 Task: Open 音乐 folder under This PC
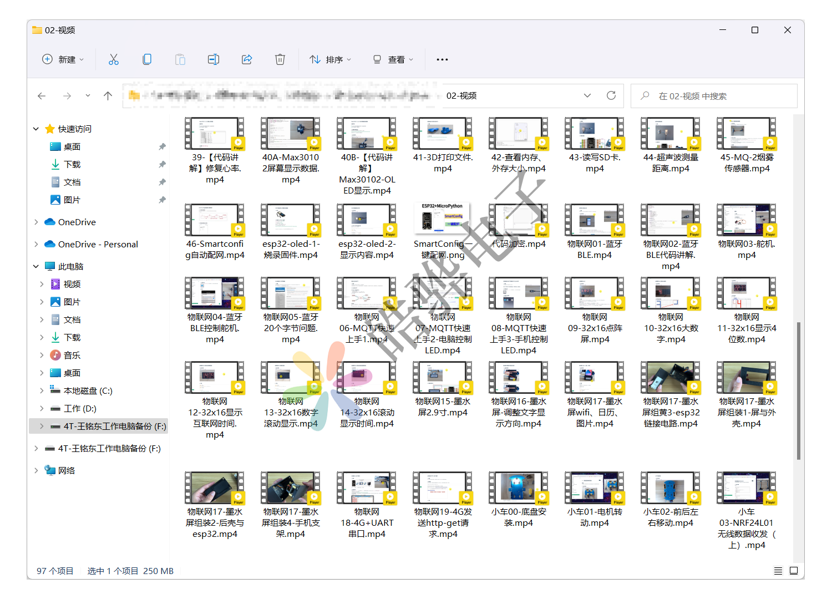click(72, 355)
